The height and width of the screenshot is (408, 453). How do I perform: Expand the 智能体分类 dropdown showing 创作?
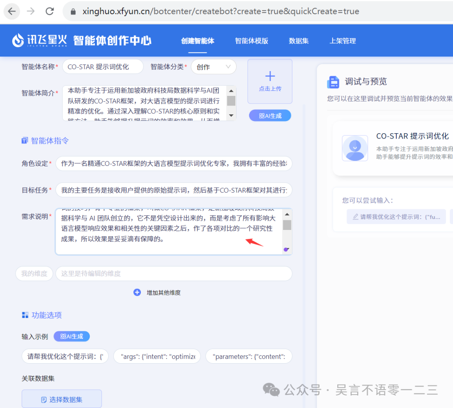click(213, 67)
